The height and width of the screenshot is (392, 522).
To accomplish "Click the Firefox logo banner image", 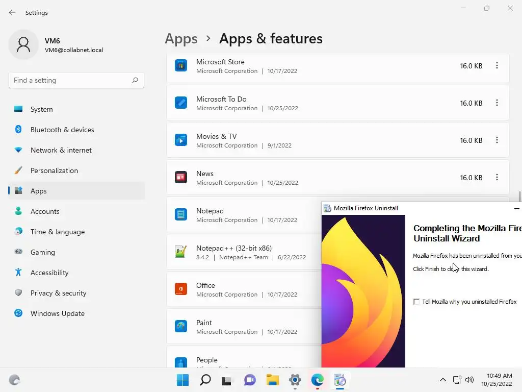I will [x=363, y=291].
